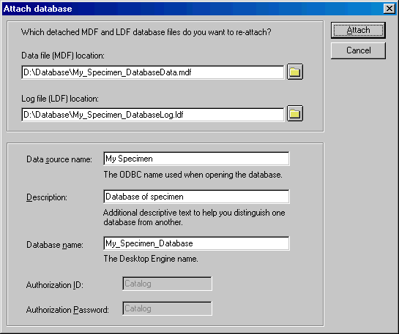Click the "Data source name:" label

click(x=59, y=159)
